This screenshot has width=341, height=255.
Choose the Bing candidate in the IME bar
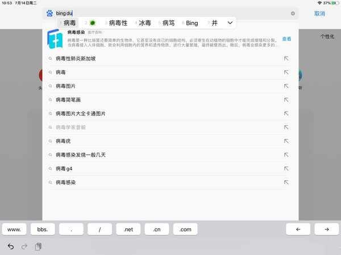coord(192,23)
